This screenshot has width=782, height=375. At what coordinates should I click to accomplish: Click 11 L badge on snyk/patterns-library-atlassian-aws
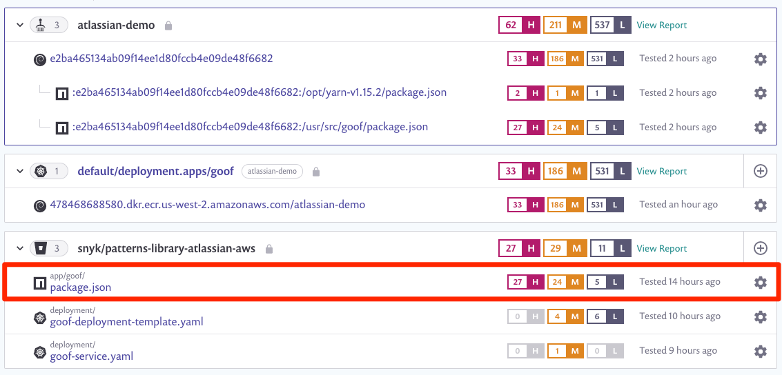(x=611, y=248)
